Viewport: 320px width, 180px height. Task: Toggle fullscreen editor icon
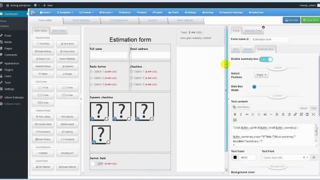313,114
